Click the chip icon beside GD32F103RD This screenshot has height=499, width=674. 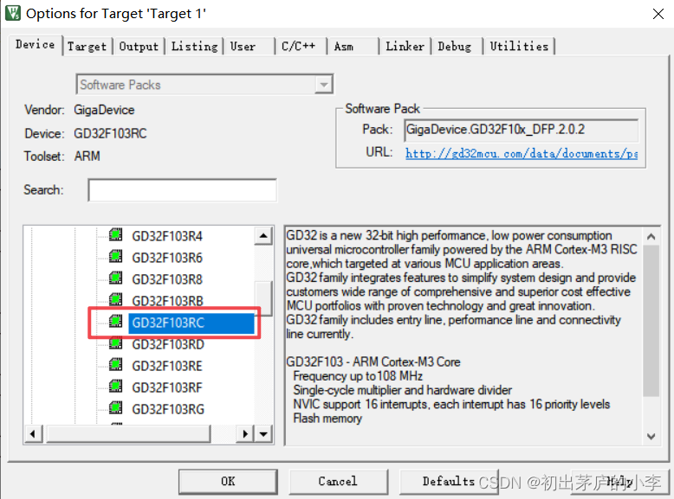[115, 342]
